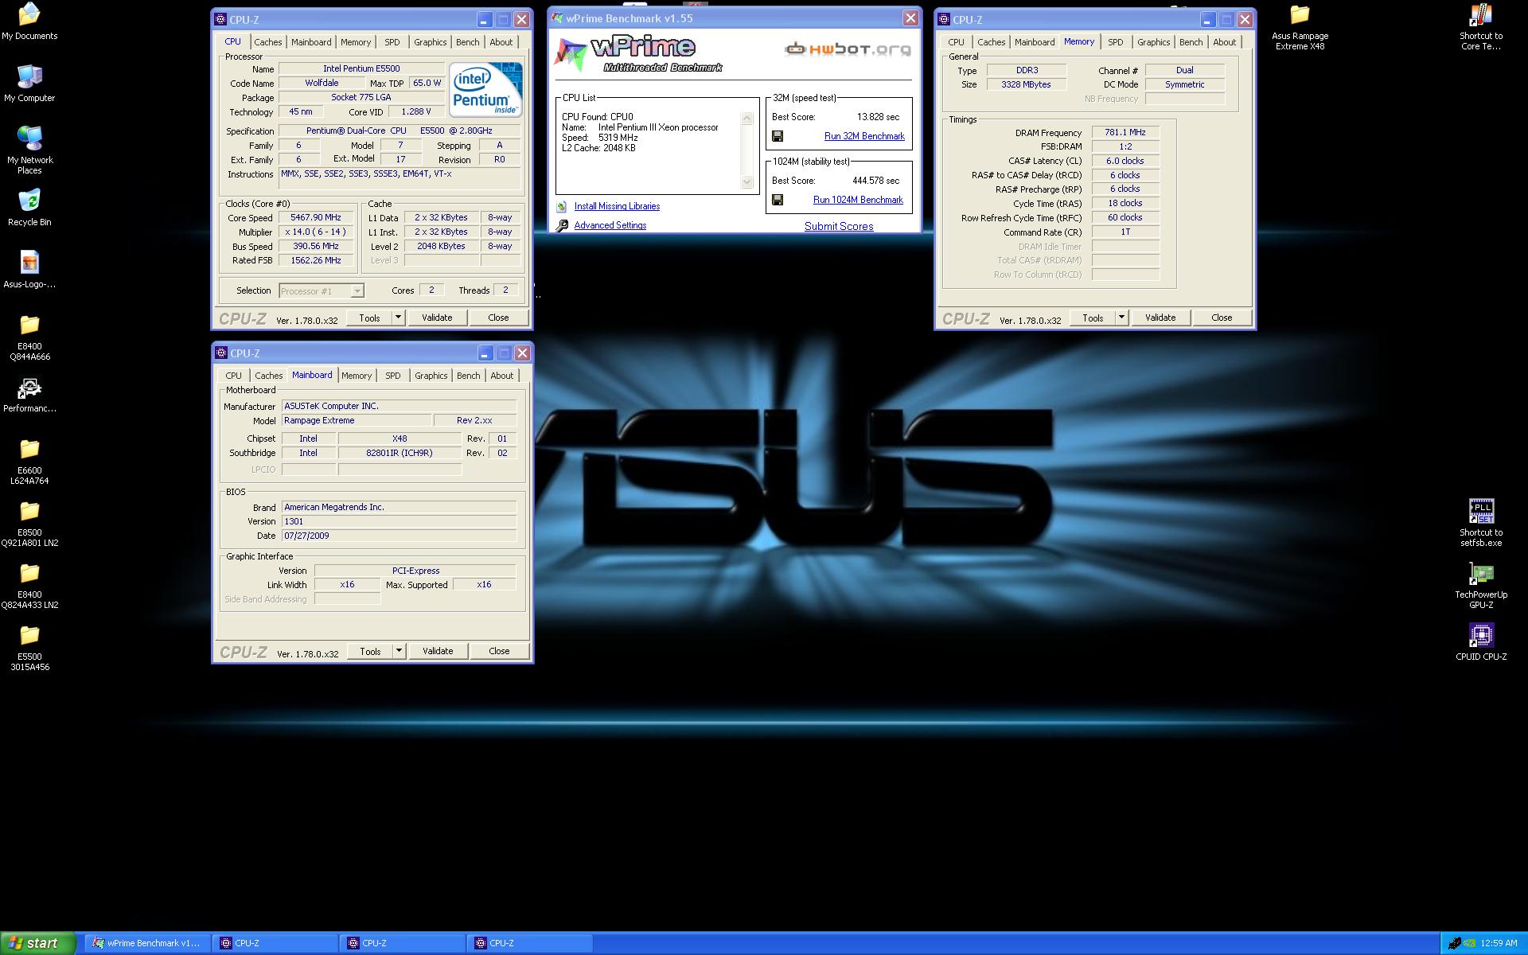Click the Core Speed value 5467.90 MHz
1528x955 pixels.
pyautogui.click(x=316, y=217)
